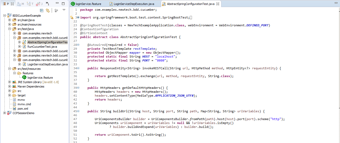Click the JRE System Library icon

(14, 82)
